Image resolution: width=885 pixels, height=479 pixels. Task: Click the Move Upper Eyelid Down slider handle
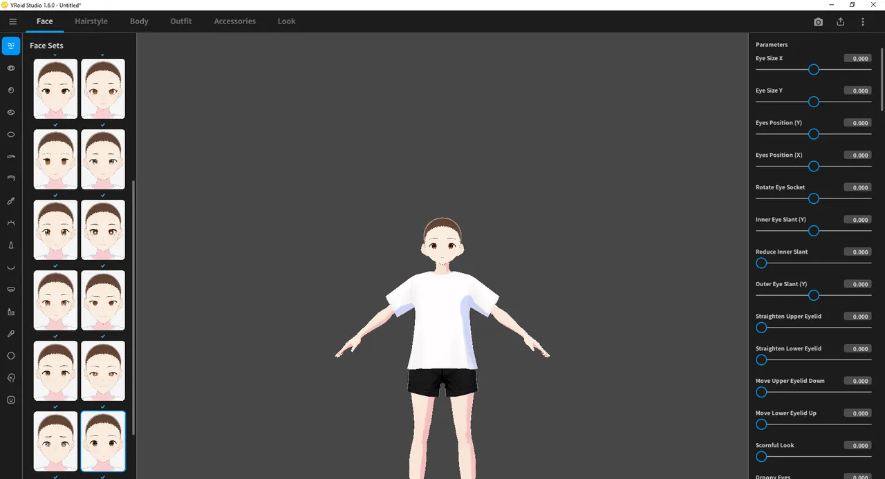click(x=761, y=392)
